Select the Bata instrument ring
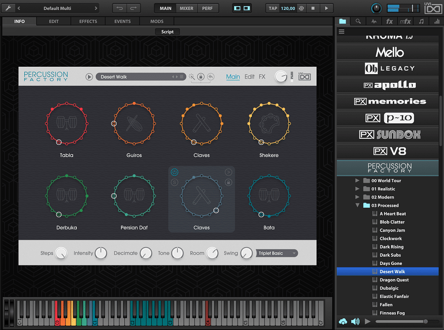Image resolution: width=444 pixels, height=330 pixels. 269,196
